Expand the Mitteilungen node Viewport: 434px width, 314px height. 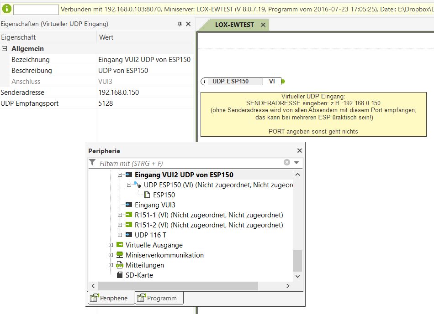point(111,265)
